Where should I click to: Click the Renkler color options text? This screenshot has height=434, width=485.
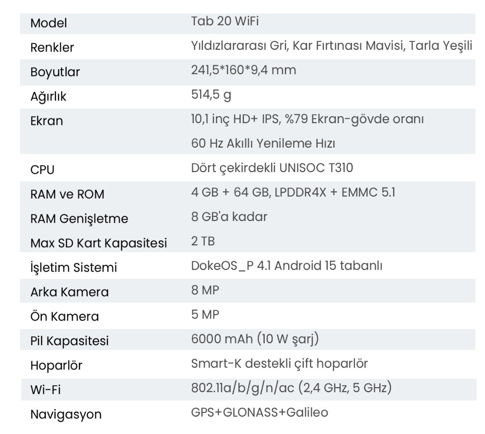[x=332, y=46]
